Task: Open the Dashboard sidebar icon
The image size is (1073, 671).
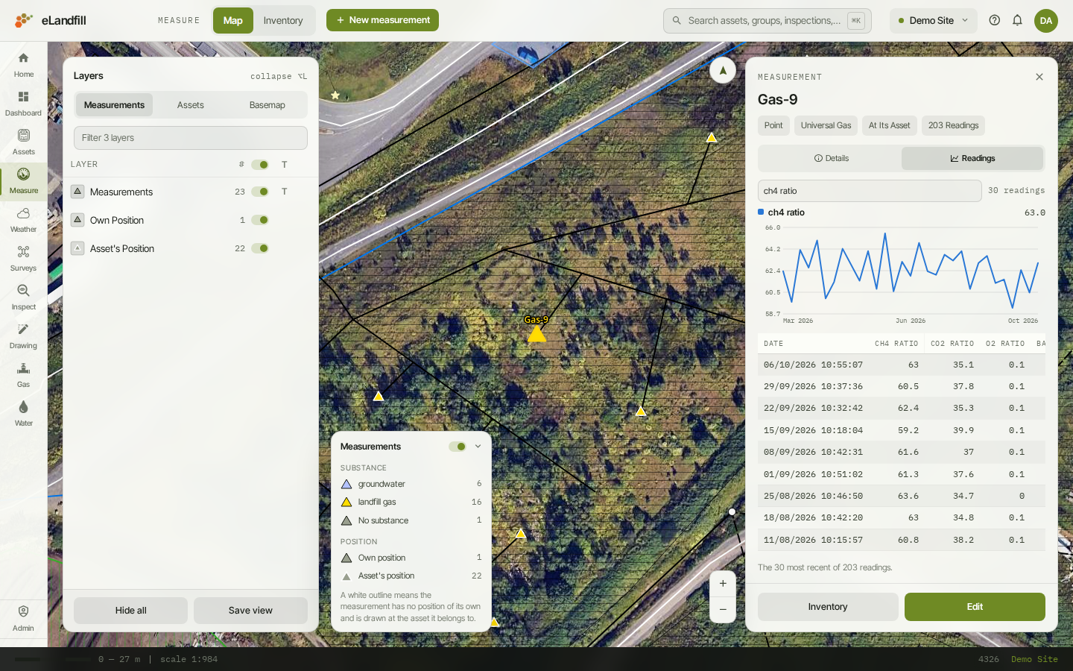Action: click(24, 104)
